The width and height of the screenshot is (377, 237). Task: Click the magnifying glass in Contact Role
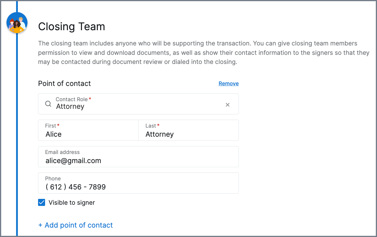coord(48,104)
